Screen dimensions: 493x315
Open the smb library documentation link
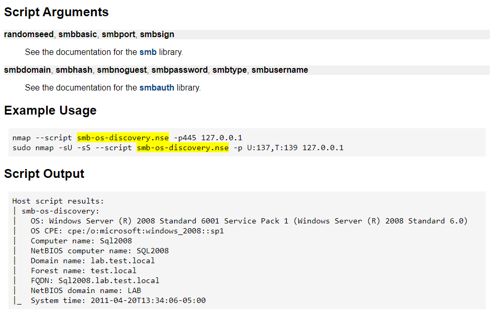click(148, 52)
